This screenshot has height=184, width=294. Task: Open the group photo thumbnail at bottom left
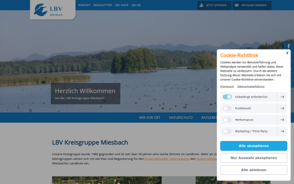tap(107, 180)
